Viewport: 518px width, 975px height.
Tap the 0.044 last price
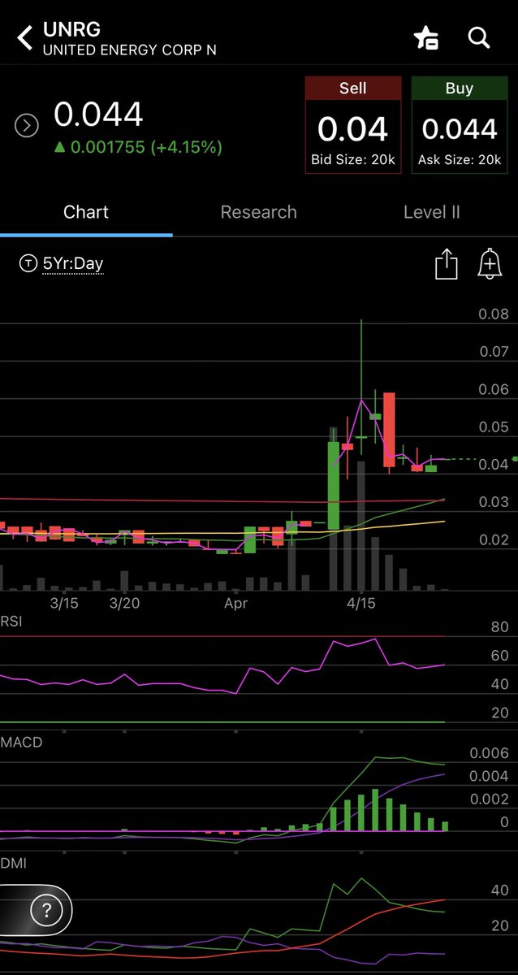(98, 115)
